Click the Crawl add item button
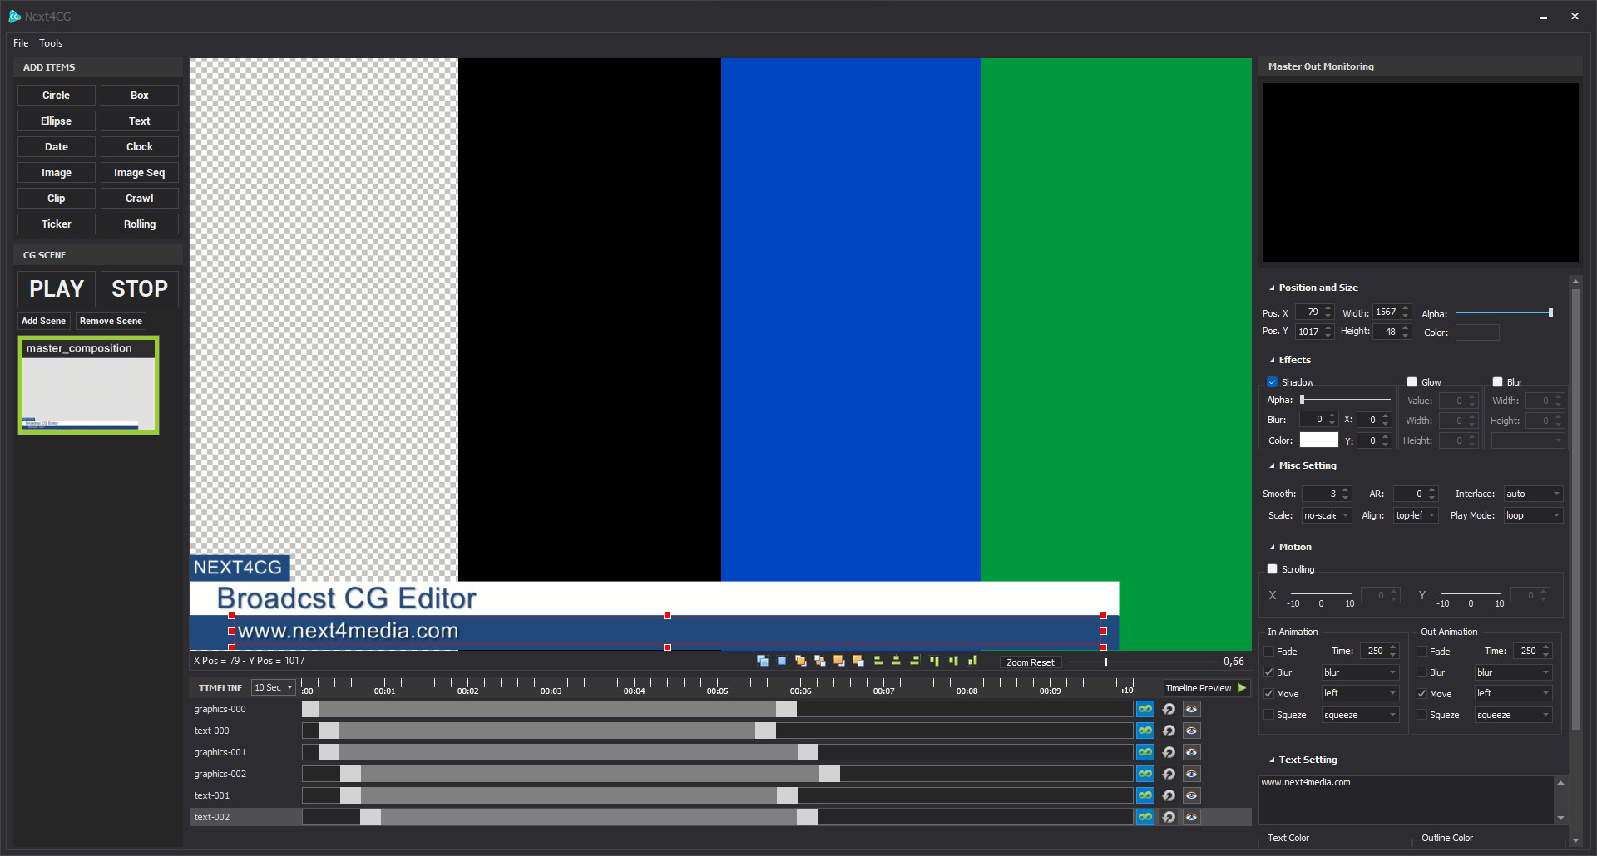 click(x=139, y=199)
